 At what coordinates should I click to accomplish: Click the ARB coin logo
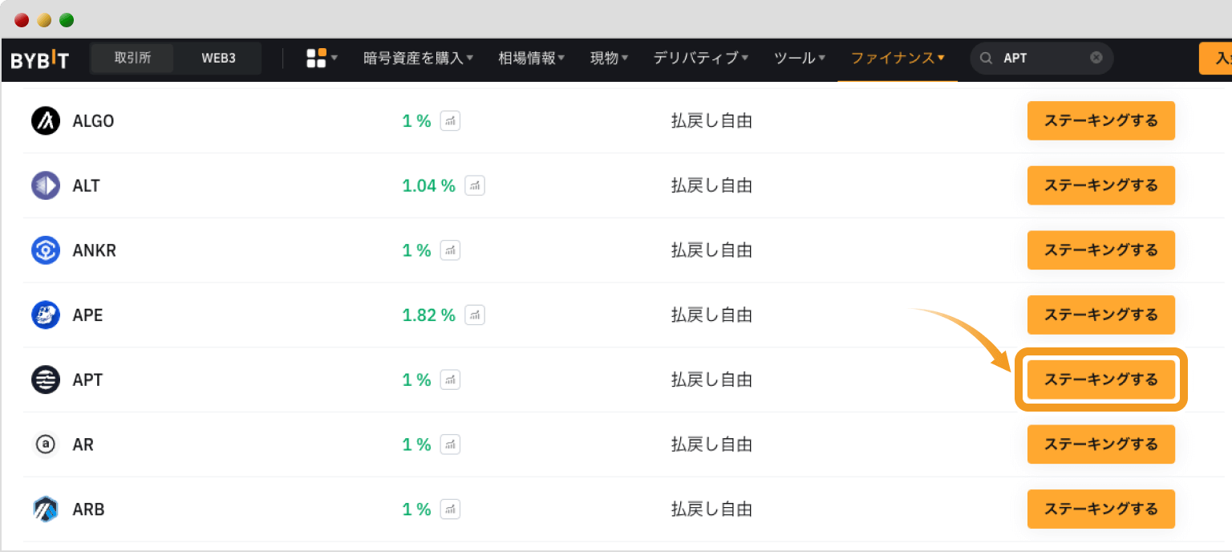pyautogui.click(x=46, y=509)
